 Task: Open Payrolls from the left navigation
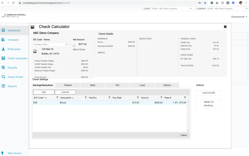click(3, 68)
